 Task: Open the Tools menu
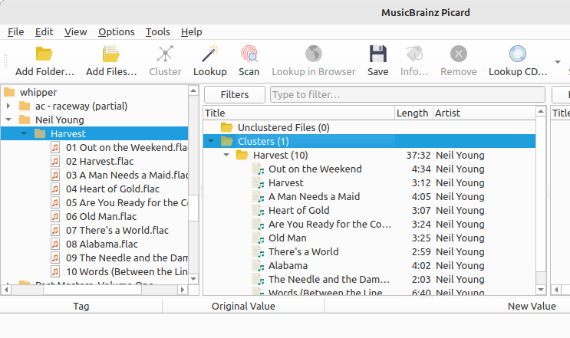click(158, 32)
